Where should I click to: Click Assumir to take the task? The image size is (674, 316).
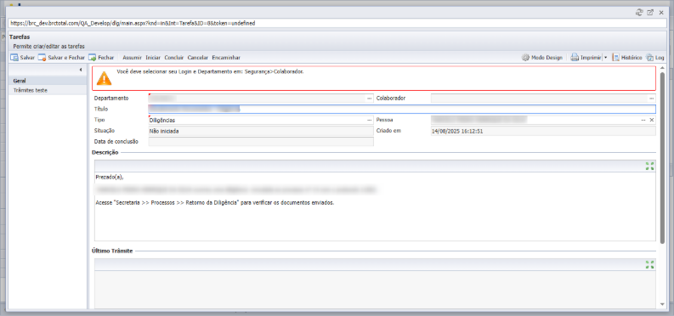point(133,58)
